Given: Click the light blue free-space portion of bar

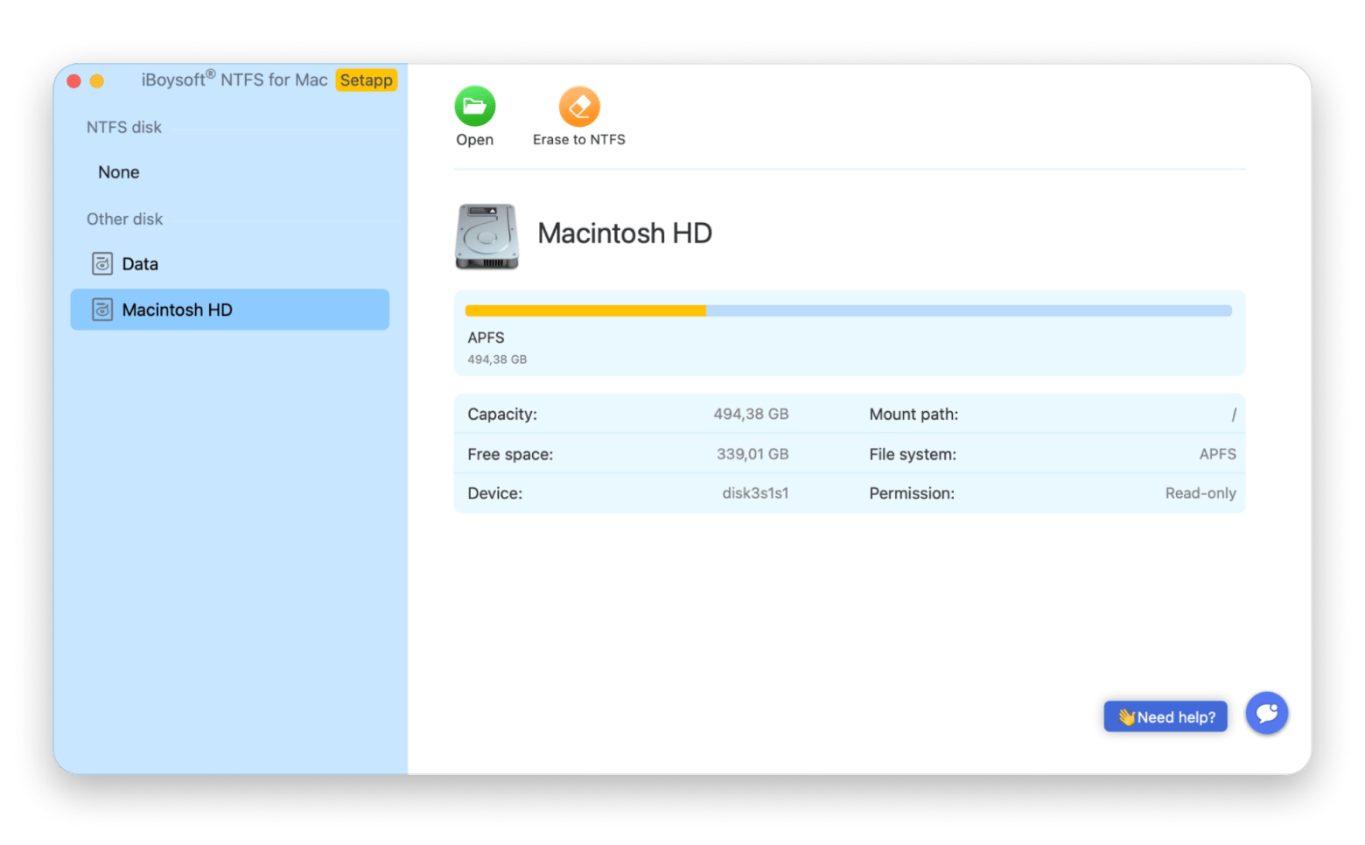Looking at the screenshot, I should tap(968, 311).
